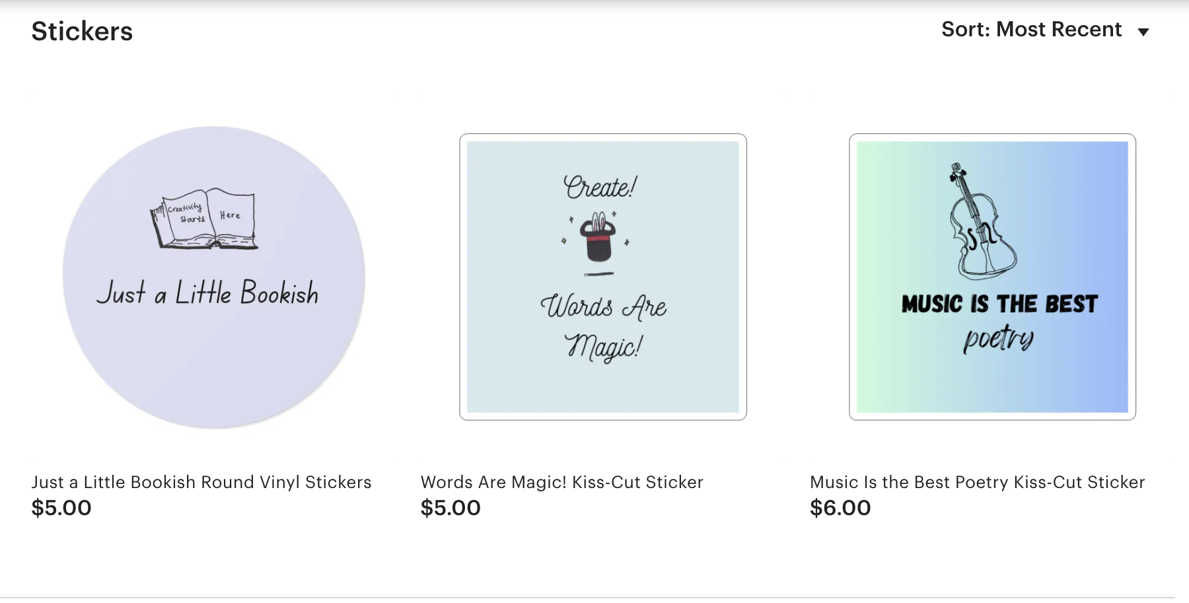Click the magic hat with rabbit ears drawing
The image size is (1189, 603).
[x=598, y=238]
